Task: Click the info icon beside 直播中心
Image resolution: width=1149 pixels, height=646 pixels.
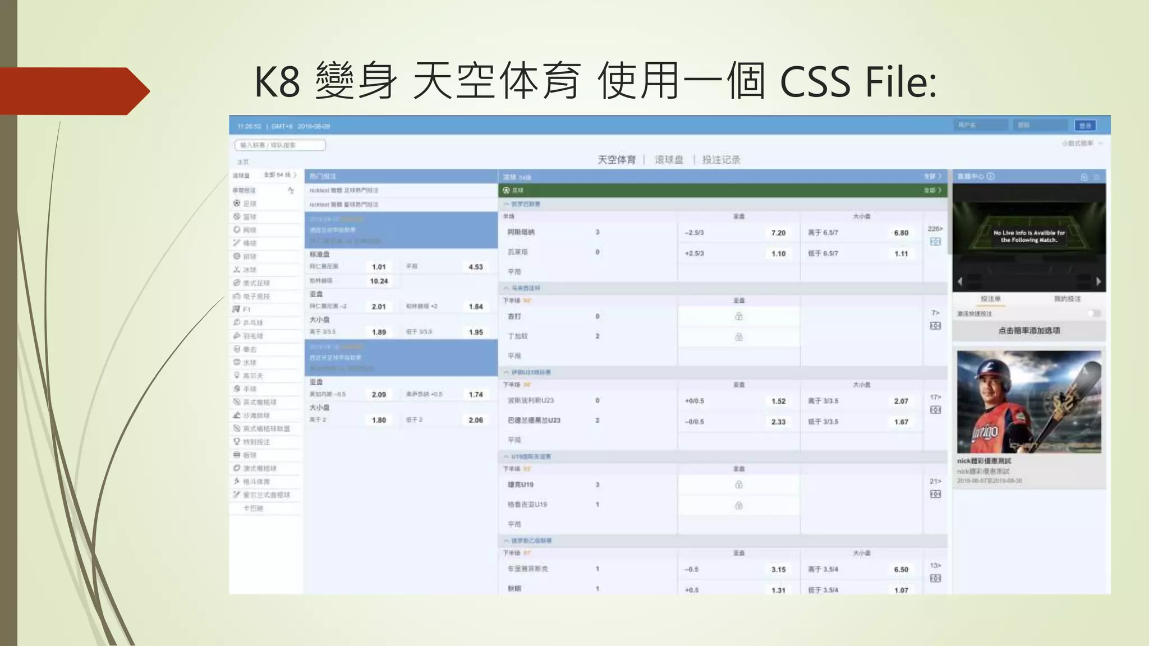Action: click(x=991, y=176)
